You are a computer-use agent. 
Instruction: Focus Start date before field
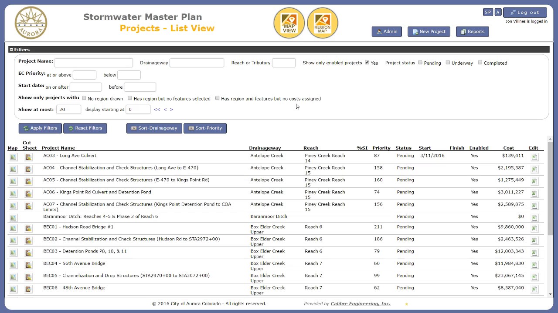pos(140,87)
